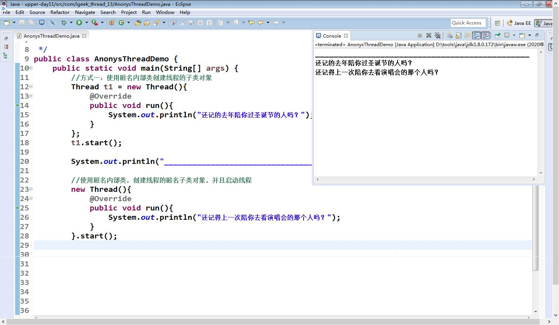Screen dimensions: 559x325
Task: Click the Last Edit Location icon
Action: 251,23
